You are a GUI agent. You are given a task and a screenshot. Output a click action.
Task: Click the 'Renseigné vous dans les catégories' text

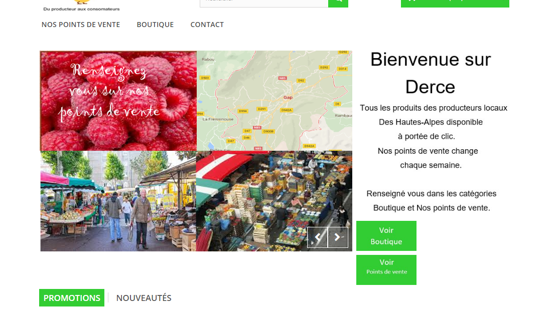(432, 193)
